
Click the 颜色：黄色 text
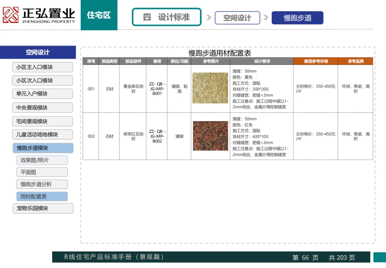[x=242, y=77]
